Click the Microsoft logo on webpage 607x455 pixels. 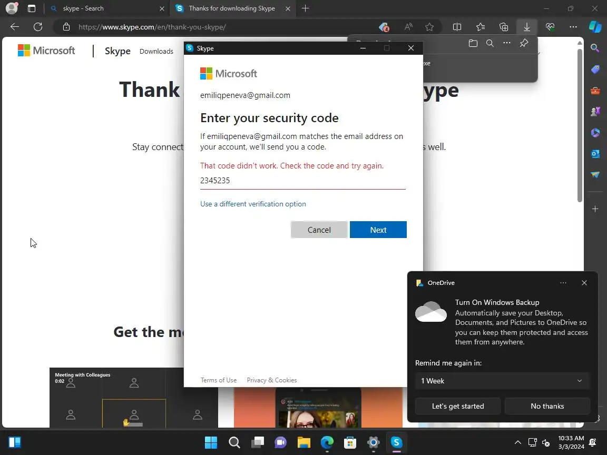click(46, 51)
